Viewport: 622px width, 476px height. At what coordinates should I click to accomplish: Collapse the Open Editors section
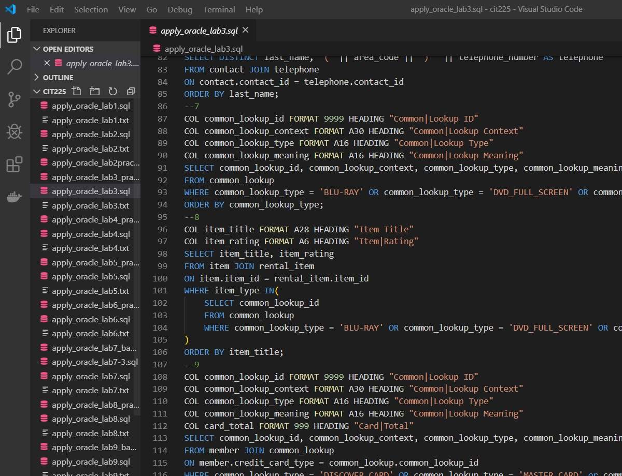point(37,49)
